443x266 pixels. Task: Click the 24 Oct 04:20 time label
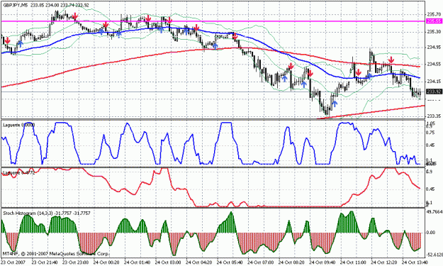click(x=198, y=262)
